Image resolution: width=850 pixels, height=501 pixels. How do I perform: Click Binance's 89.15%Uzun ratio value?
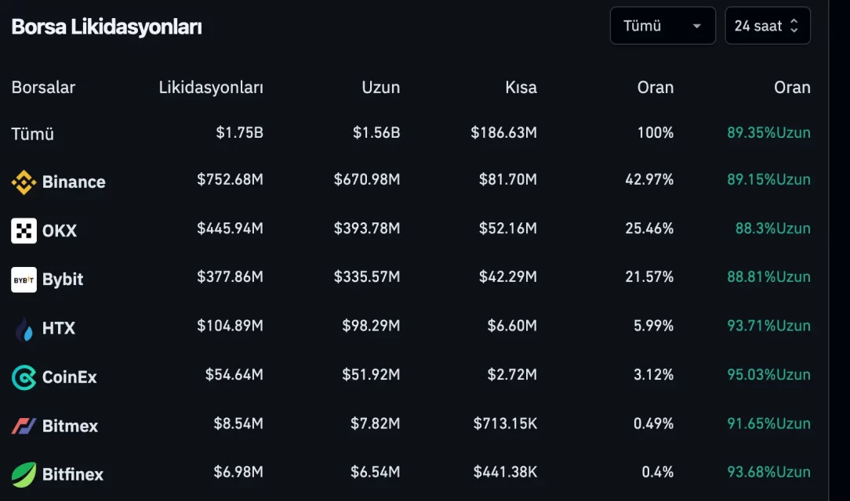click(x=768, y=180)
